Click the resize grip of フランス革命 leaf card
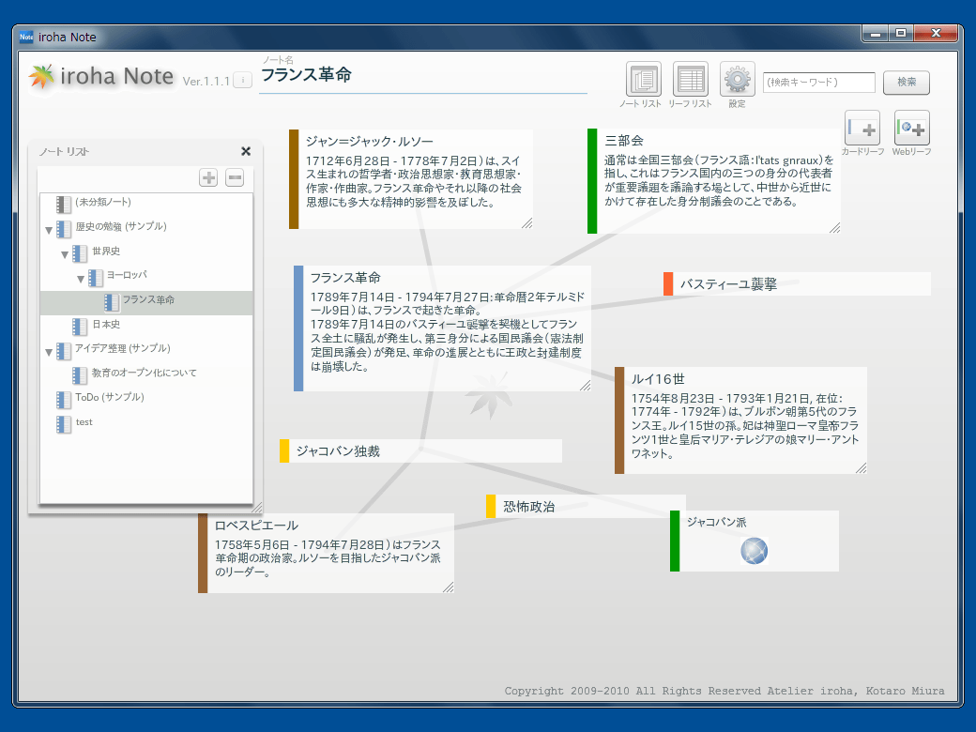Viewport: 976px width, 732px height. (585, 386)
